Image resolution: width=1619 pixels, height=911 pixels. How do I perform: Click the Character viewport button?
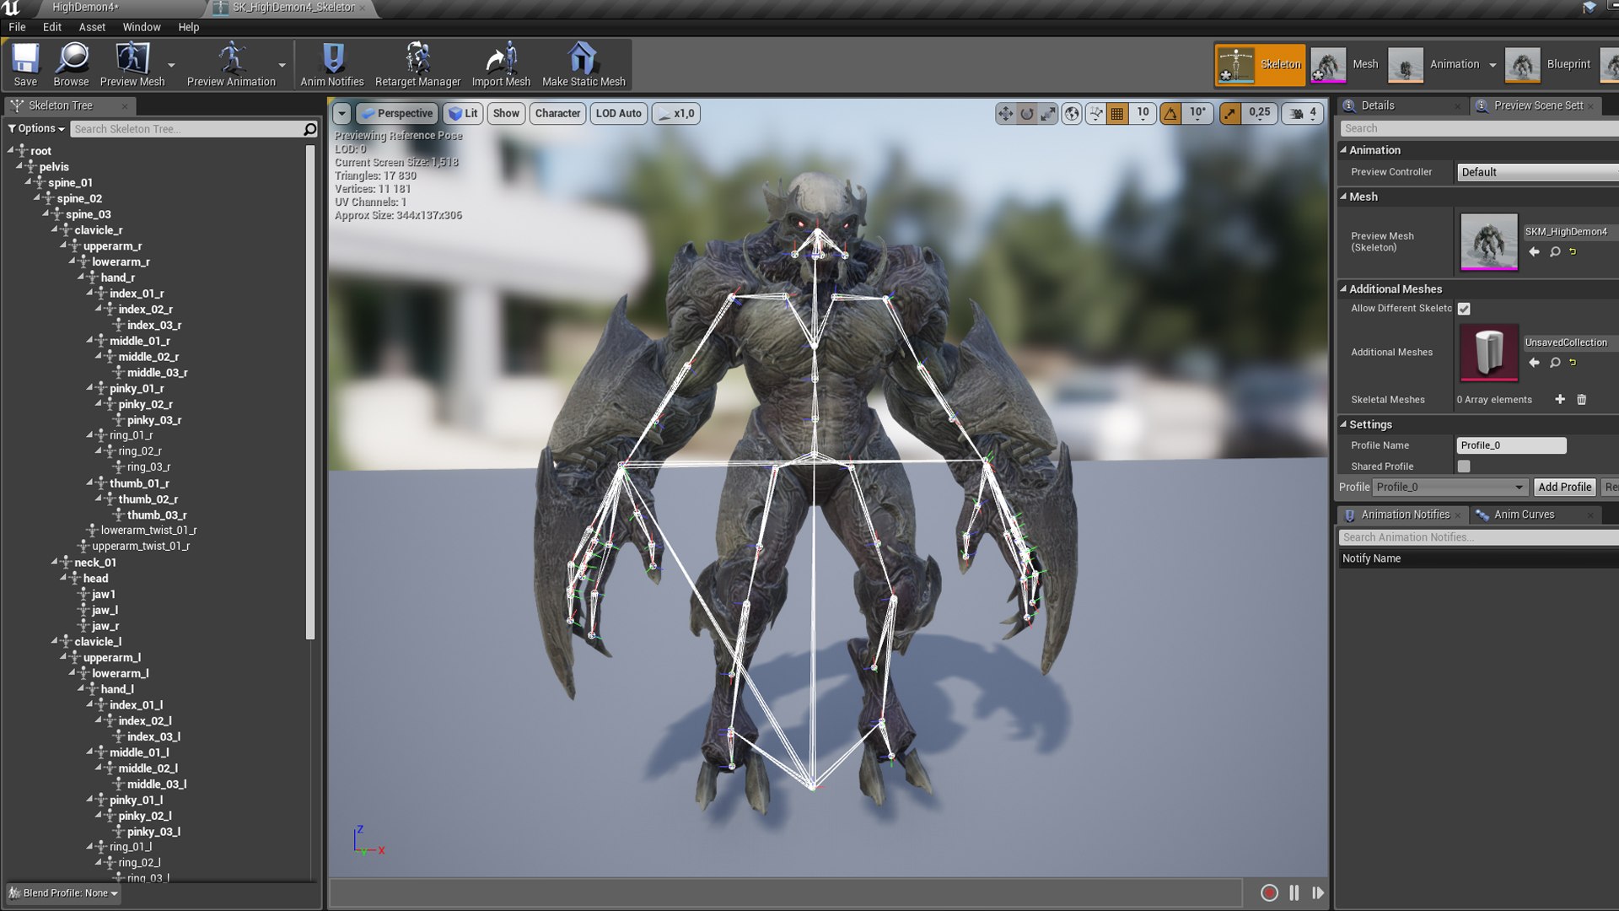(557, 113)
